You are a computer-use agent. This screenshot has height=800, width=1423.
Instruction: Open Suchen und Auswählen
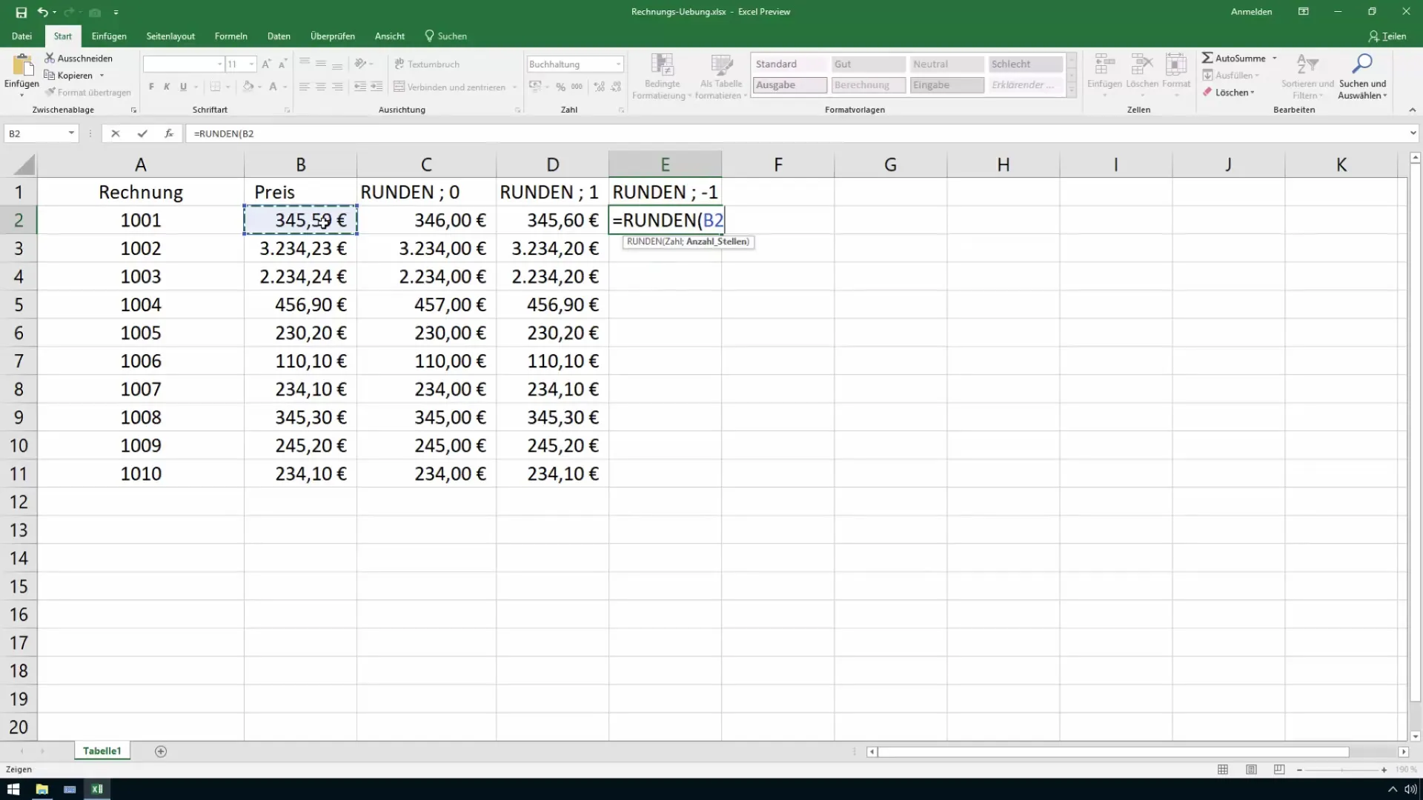point(1362,77)
